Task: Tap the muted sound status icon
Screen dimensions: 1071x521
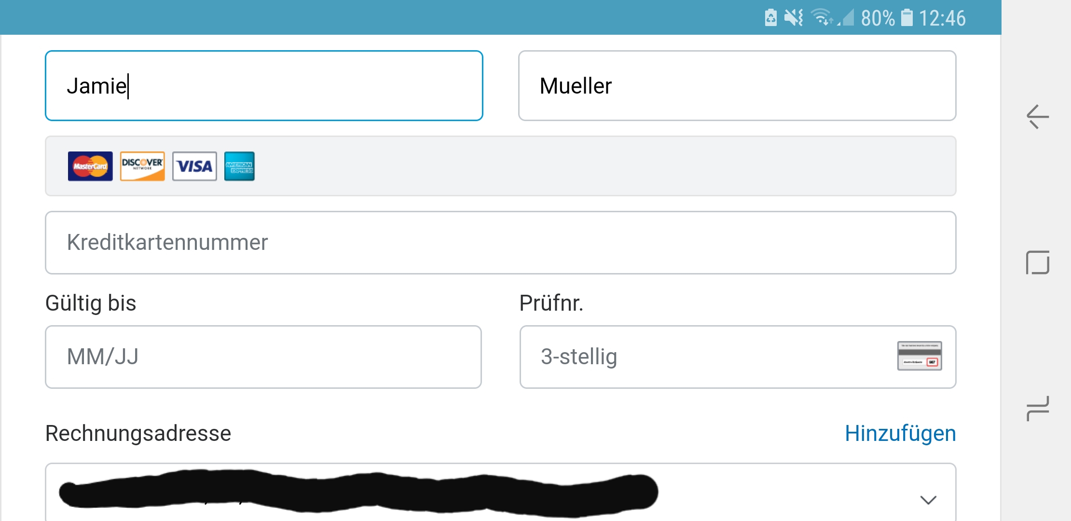Action: (794, 18)
